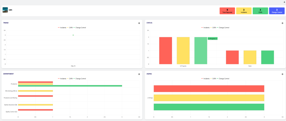Open the DEPARTMENT panel settings gear
286x121 pixels.
coord(139,74)
